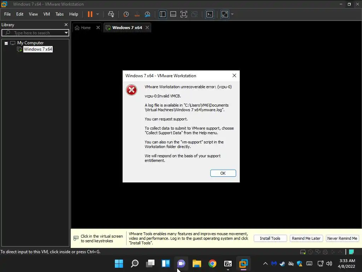Open the network tray icon
The image size is (362, 272).
tap(320, 263)
